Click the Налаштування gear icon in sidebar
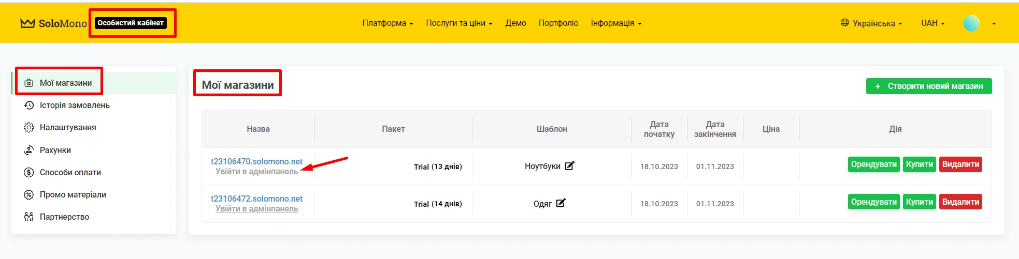Image resolution: width=1019 pixels, height=259 pixels. (29, 127)
